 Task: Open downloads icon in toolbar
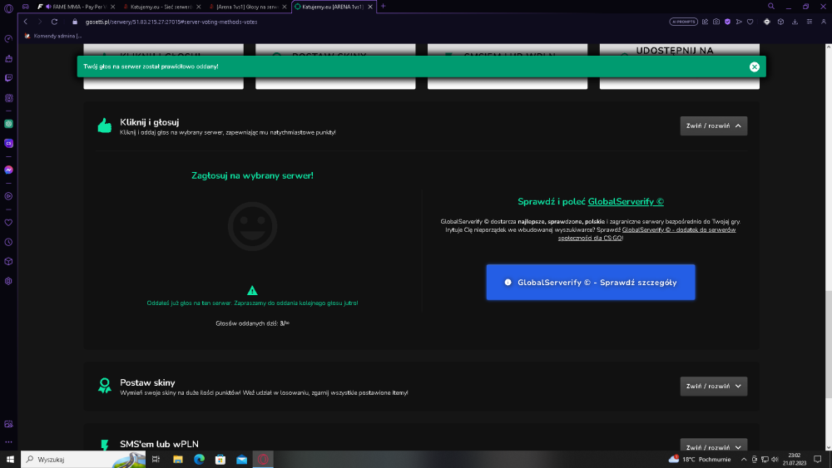pyautogui.click(x=795, y=22)
